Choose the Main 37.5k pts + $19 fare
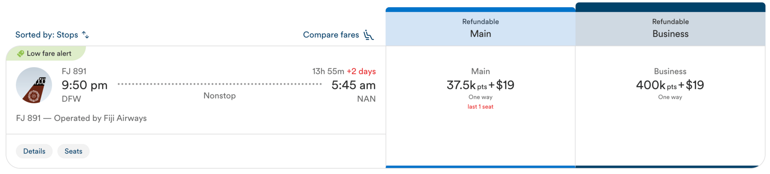 [x=480, y=85]
